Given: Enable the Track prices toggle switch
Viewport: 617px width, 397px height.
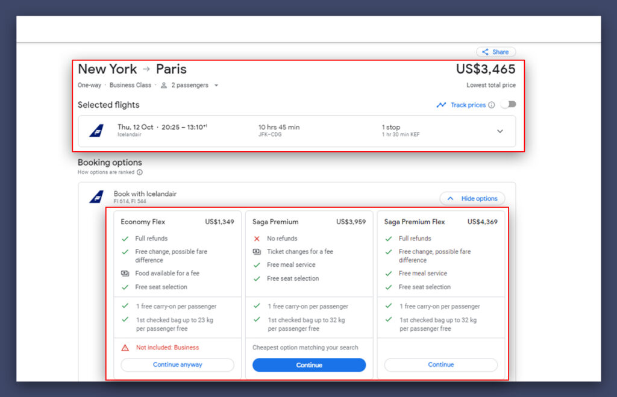Looking at the screenshot, I should point(508,104).
